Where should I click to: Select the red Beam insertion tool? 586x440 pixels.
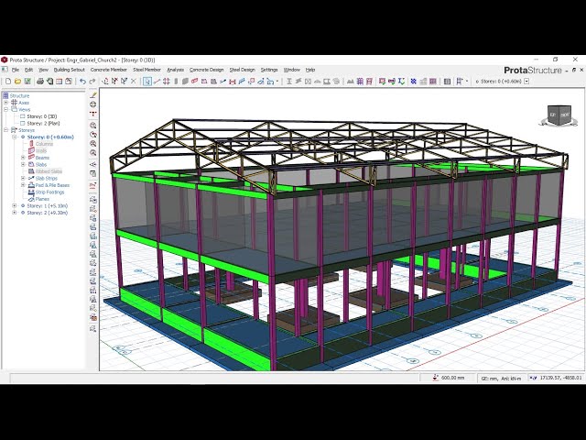[x=195, y=82]
